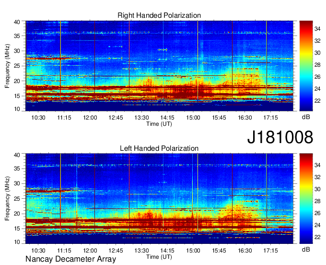Click the J181008 observation label
The height and width of the screenshot is (265, 326).
tap(280, 137)
